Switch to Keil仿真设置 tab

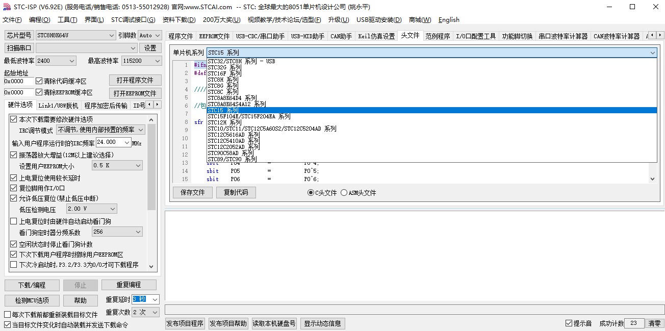[x=376, y=36]
